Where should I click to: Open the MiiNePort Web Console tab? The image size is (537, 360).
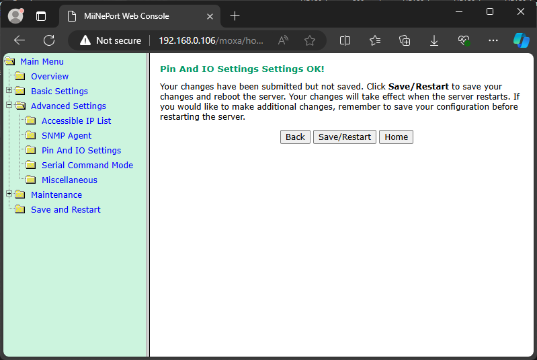(x=126, y=15)
